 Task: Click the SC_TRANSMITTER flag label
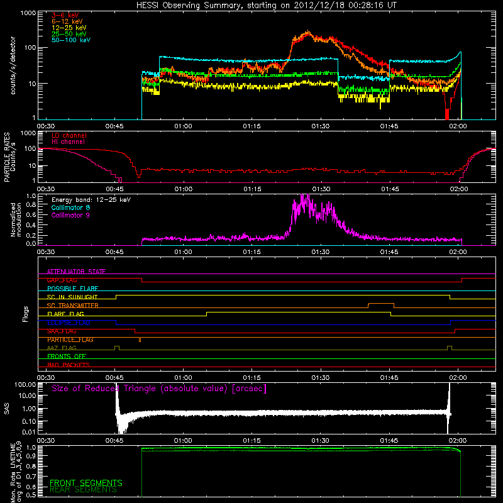[72, 306]
